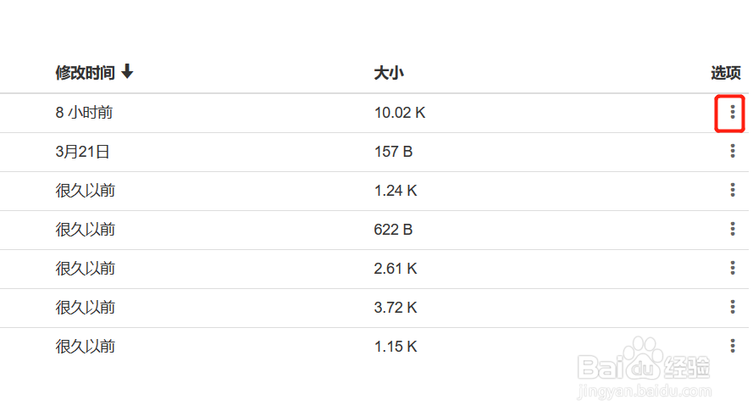The image size is (753, 417).
Task: Sort files by the 大小 column header
Action: [389, 73]
